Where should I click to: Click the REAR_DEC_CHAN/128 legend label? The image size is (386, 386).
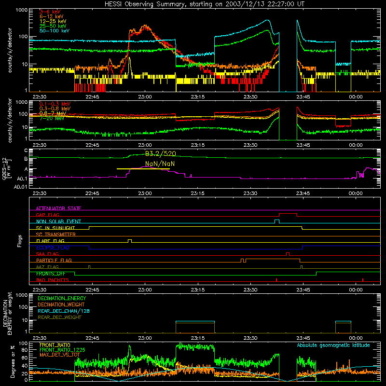64,311
